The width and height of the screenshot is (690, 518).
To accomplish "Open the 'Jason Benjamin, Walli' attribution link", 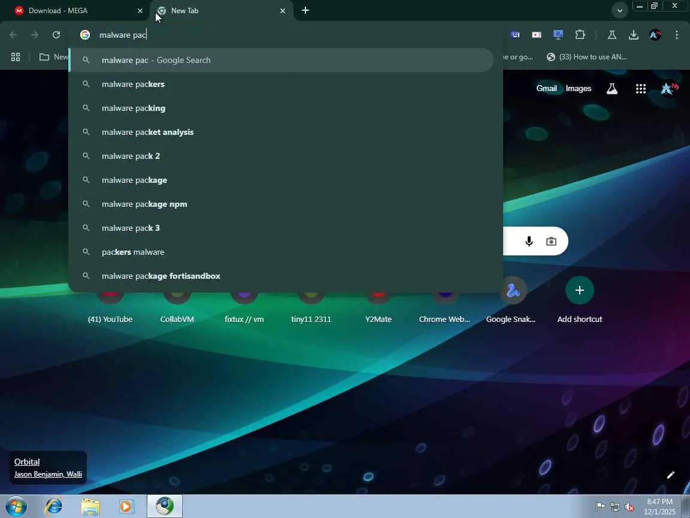I will click(48, 474).
